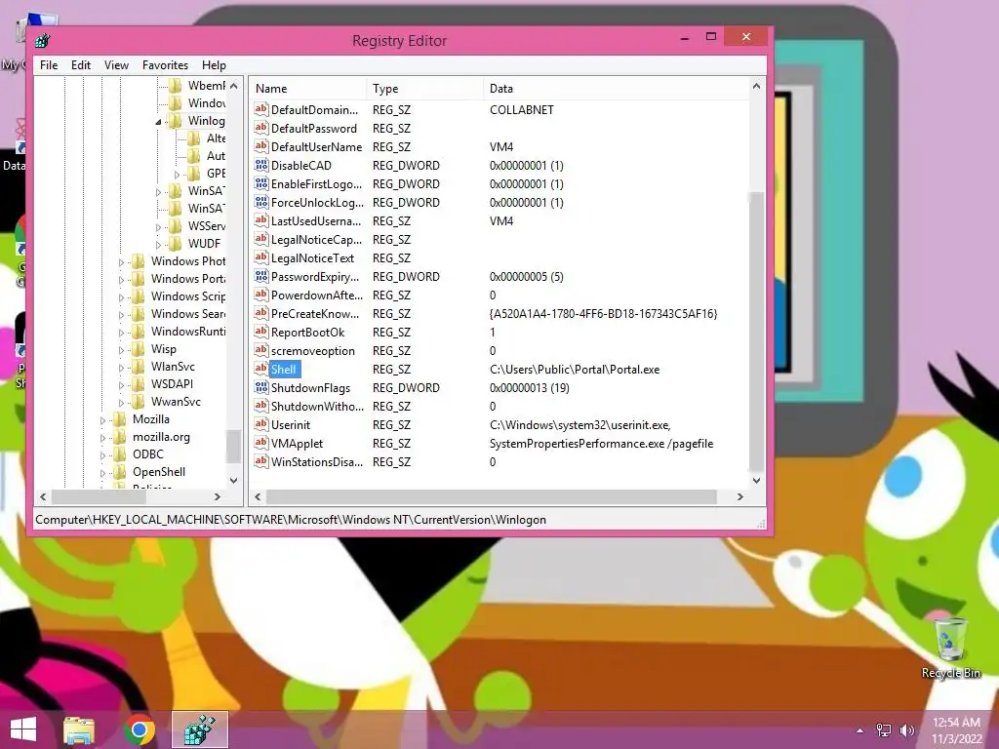Select the VMApplet value icon

click(261, 443)
